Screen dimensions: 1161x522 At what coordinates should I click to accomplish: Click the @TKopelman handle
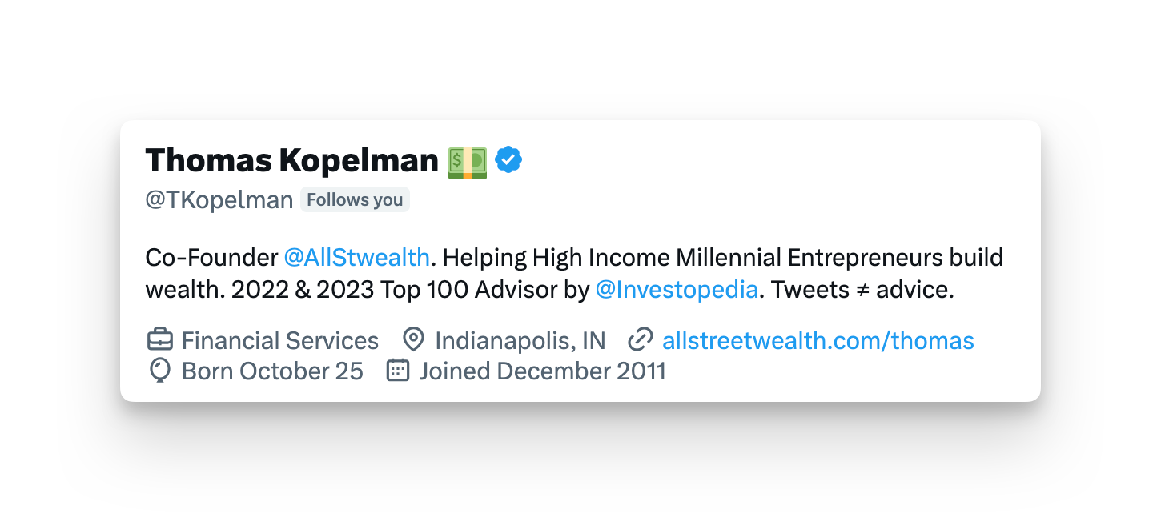[x=219, y=200]
